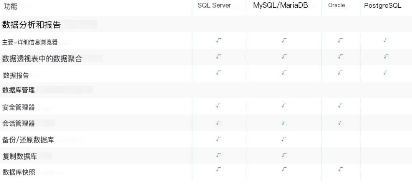Viewport: 412px width, 185px height.
Task: Click SQL Server checkmark for 数据报告
Action: point(219,73)
